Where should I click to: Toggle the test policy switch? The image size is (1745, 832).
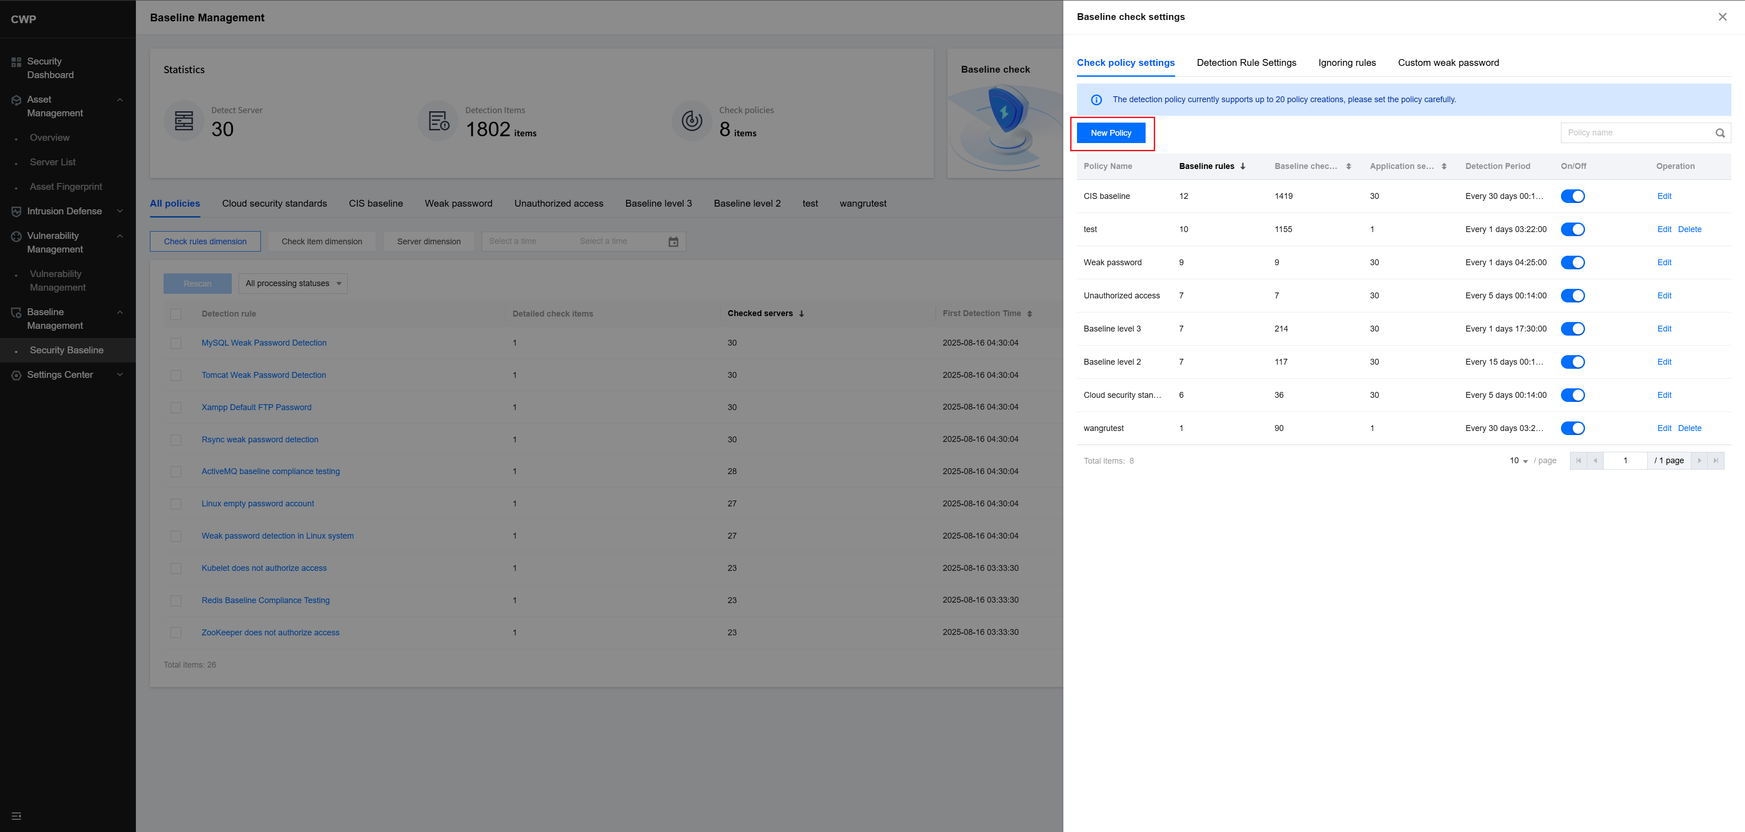click(x=1573, y=229)
